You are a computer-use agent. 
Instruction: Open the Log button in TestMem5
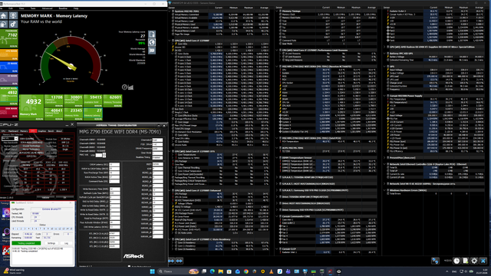(66, 243)
